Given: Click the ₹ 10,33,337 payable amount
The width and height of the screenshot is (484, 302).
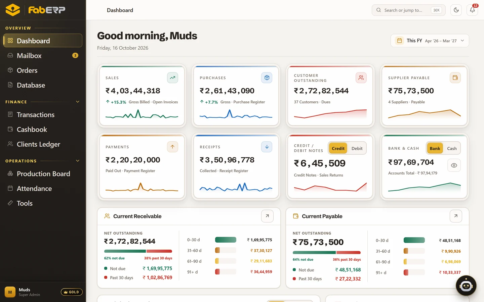Looking at the screenshot, I should click(450, 272).
